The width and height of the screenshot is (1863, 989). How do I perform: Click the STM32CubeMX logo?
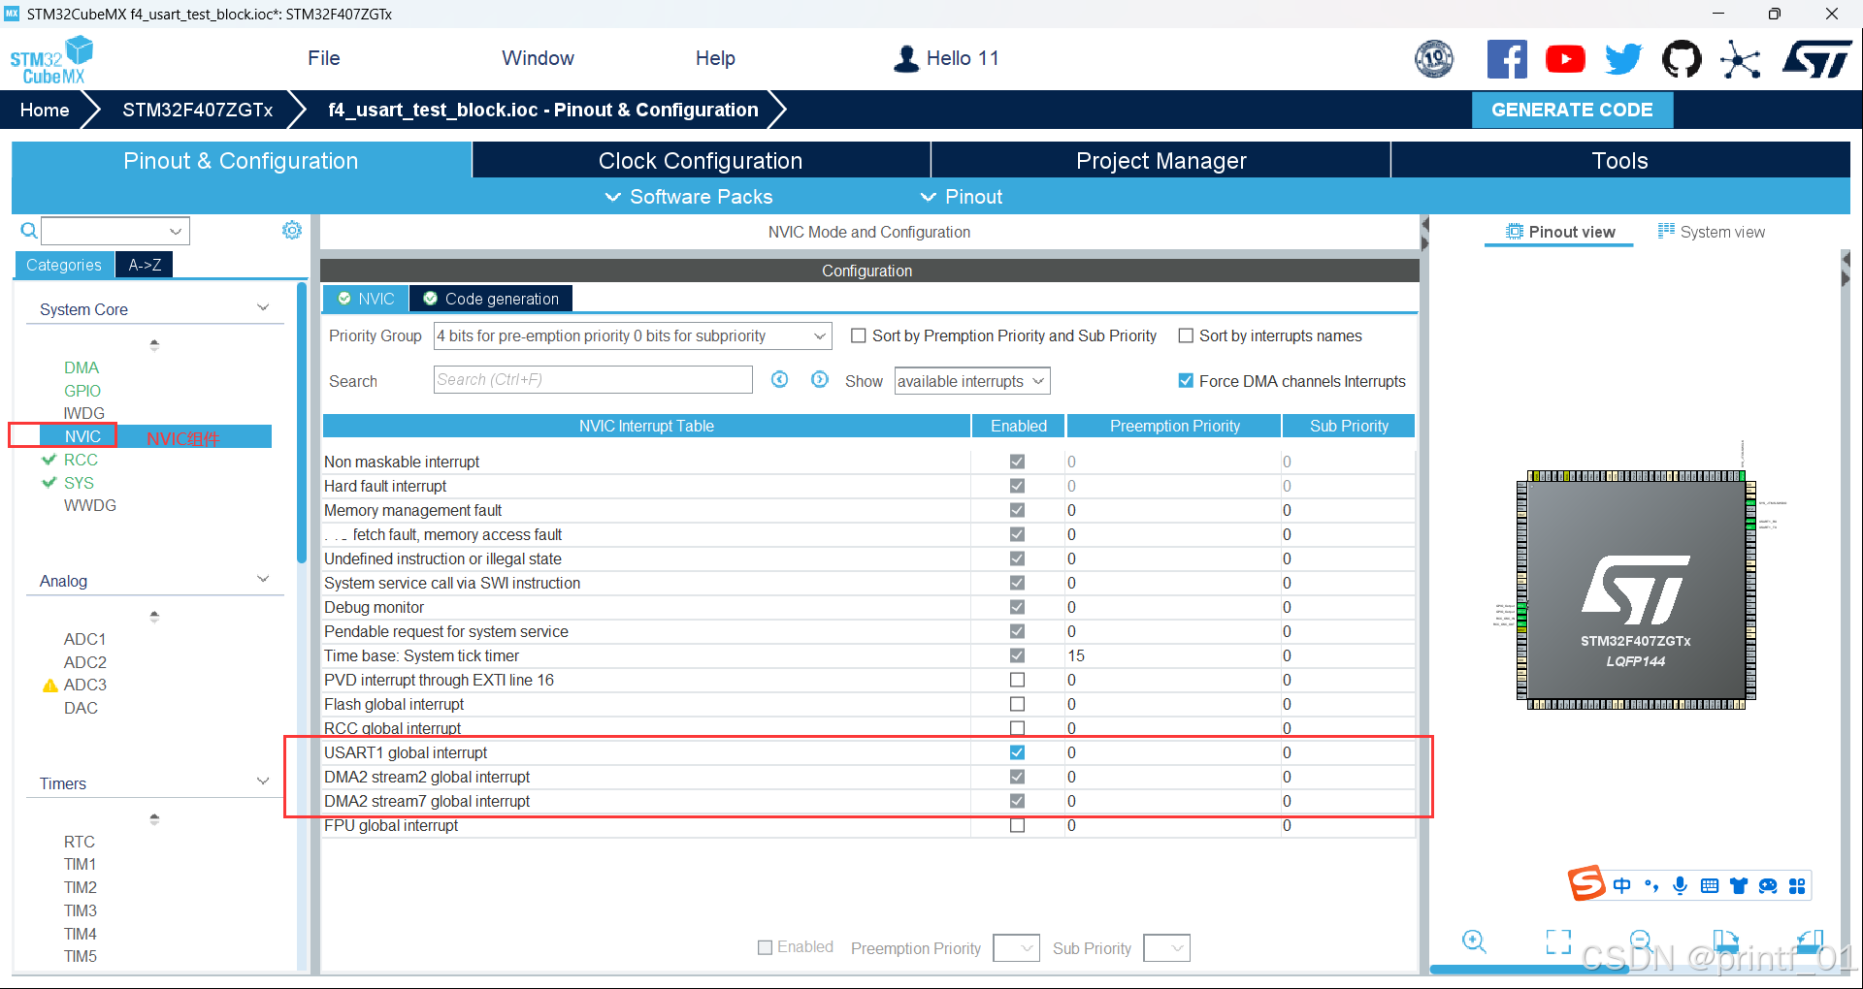click(x=51, y=60)
